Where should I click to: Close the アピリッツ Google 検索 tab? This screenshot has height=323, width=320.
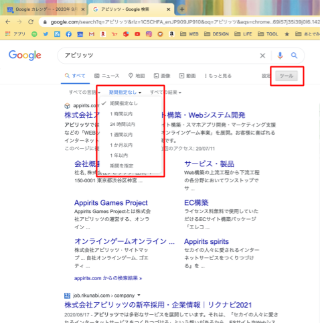tap(169, 9)
